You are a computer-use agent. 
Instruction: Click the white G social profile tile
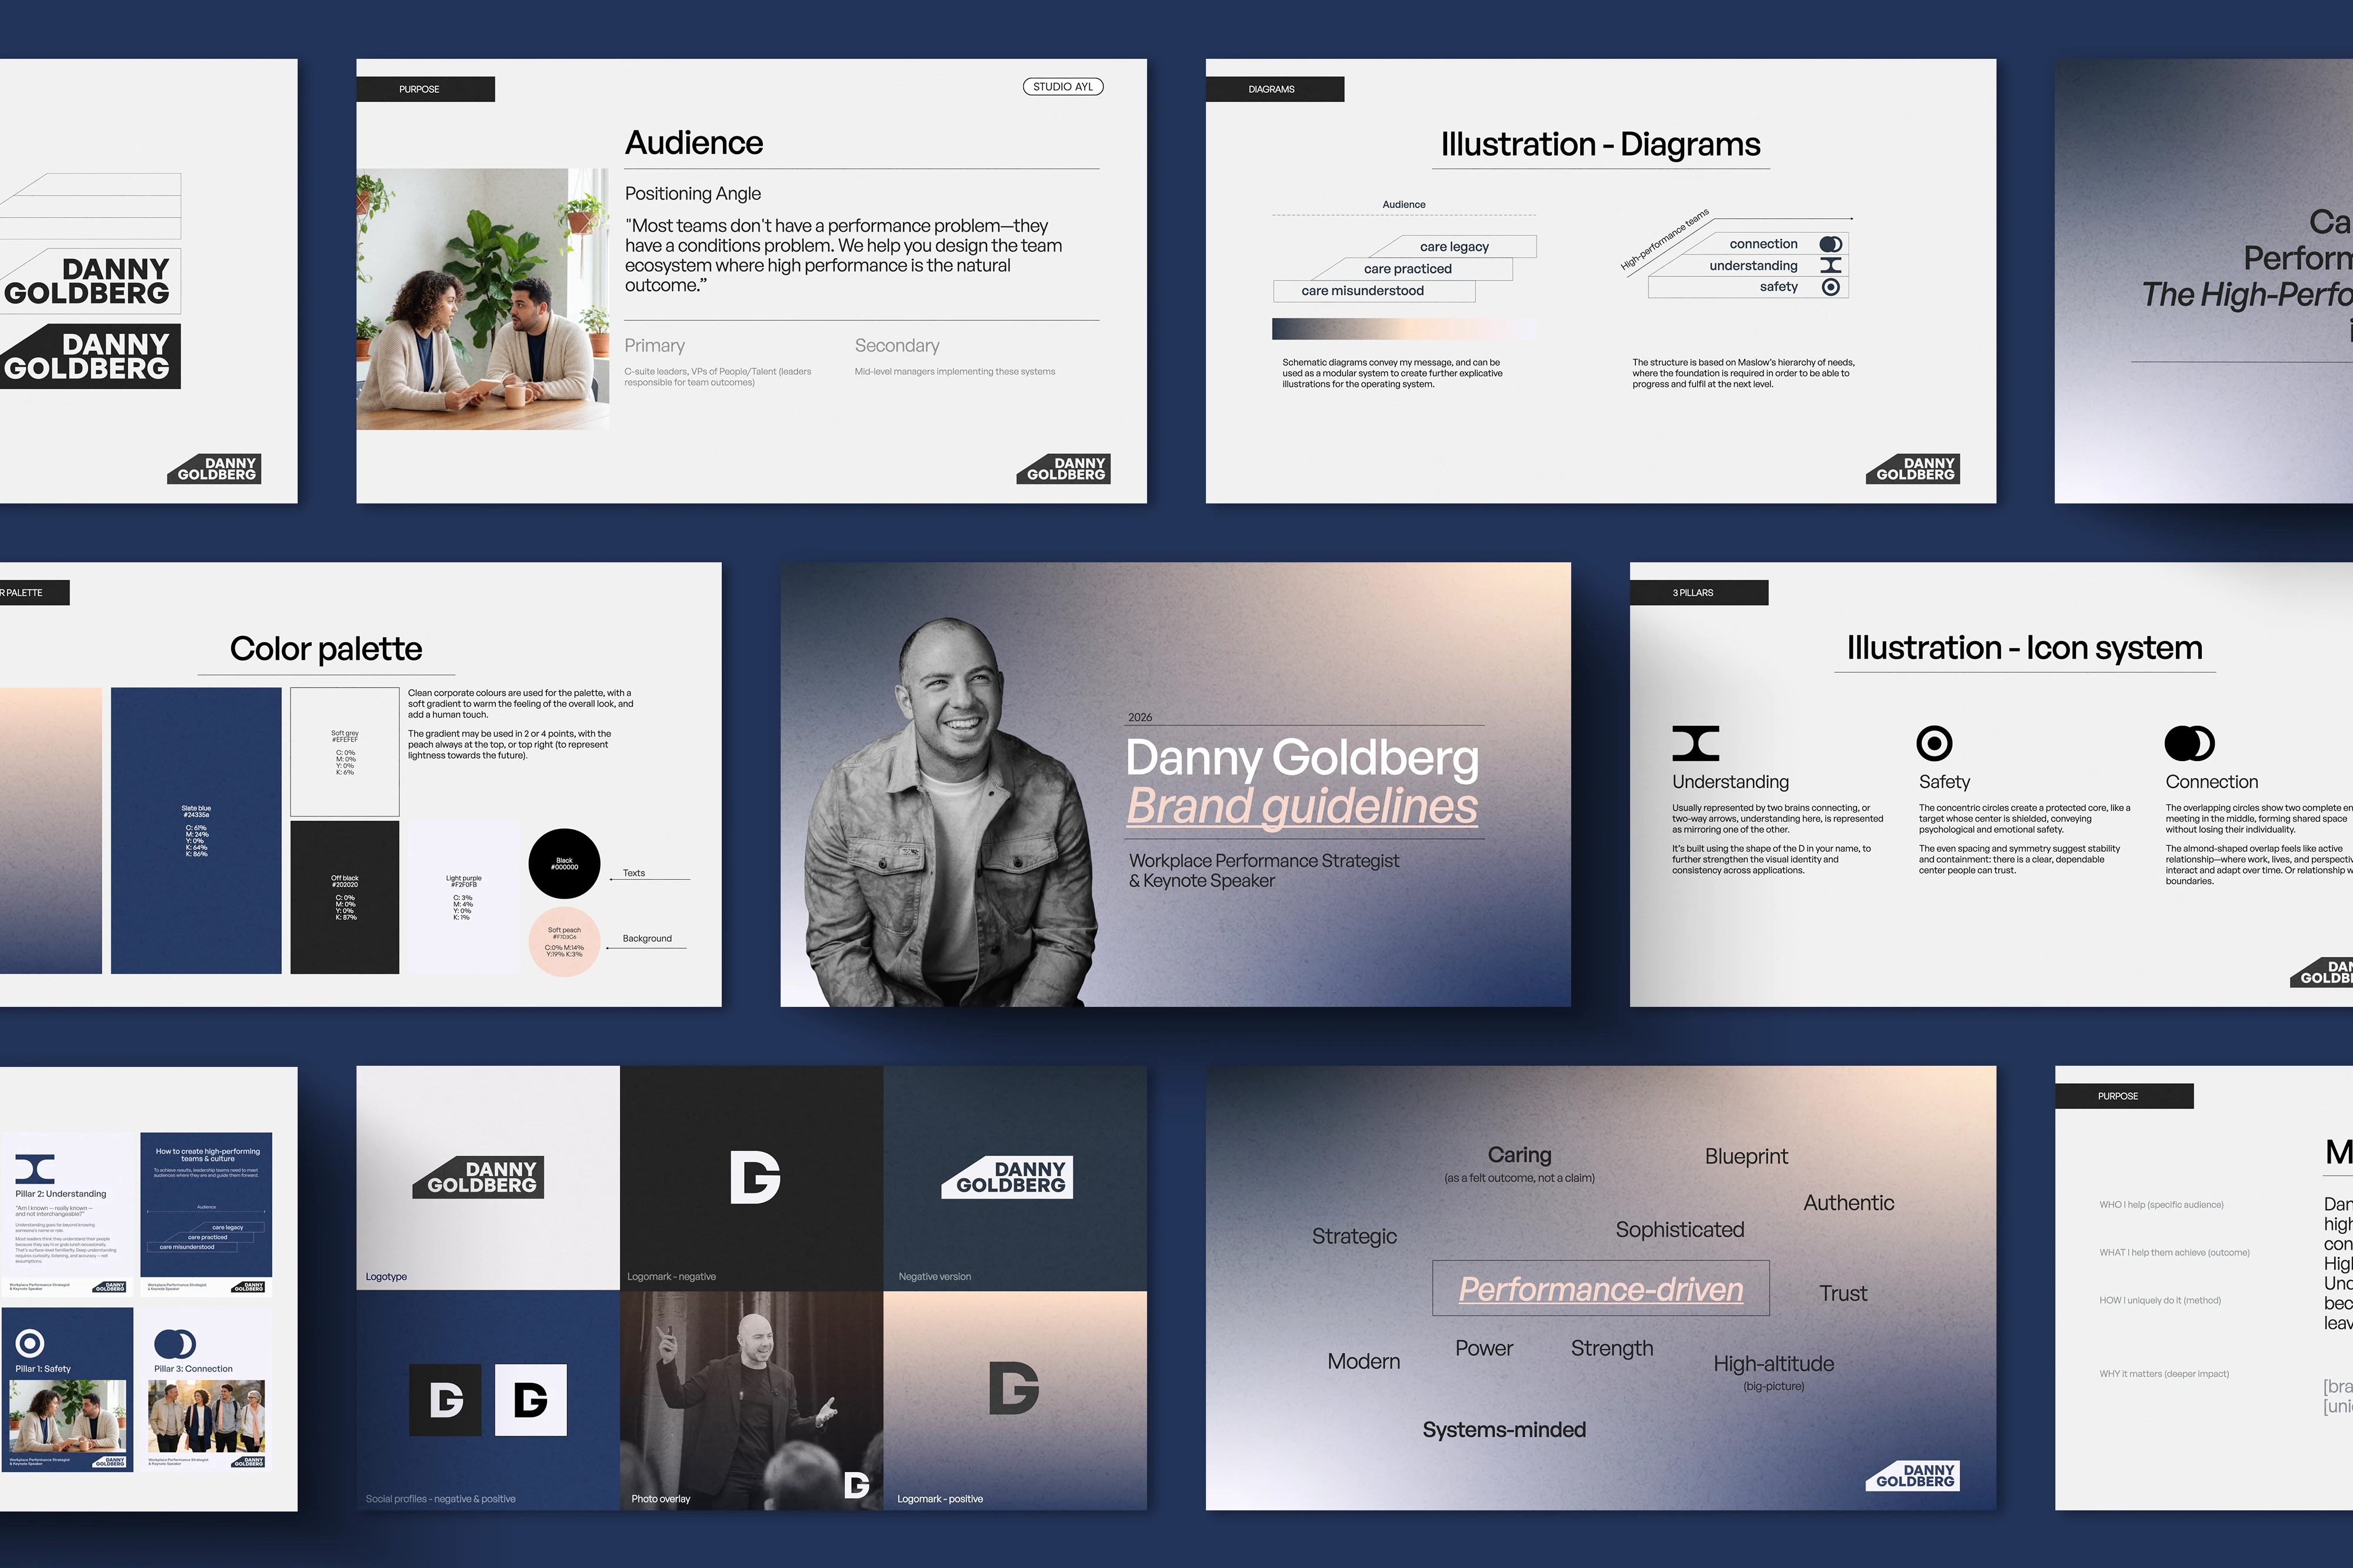tap(530, 1399)
